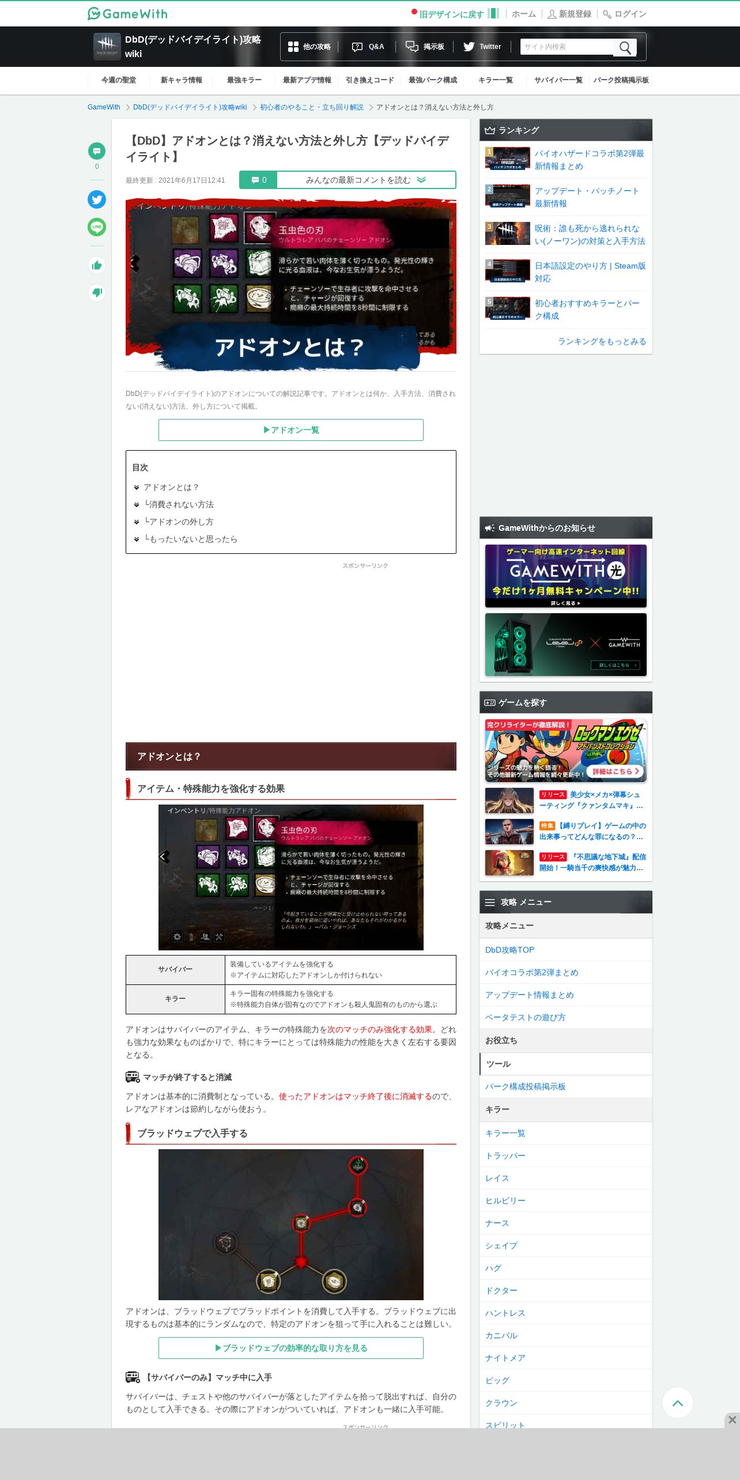Jump to もったいないと思ったら in contents
This screenshot has height=1480, width=740.
click(191, 539)
